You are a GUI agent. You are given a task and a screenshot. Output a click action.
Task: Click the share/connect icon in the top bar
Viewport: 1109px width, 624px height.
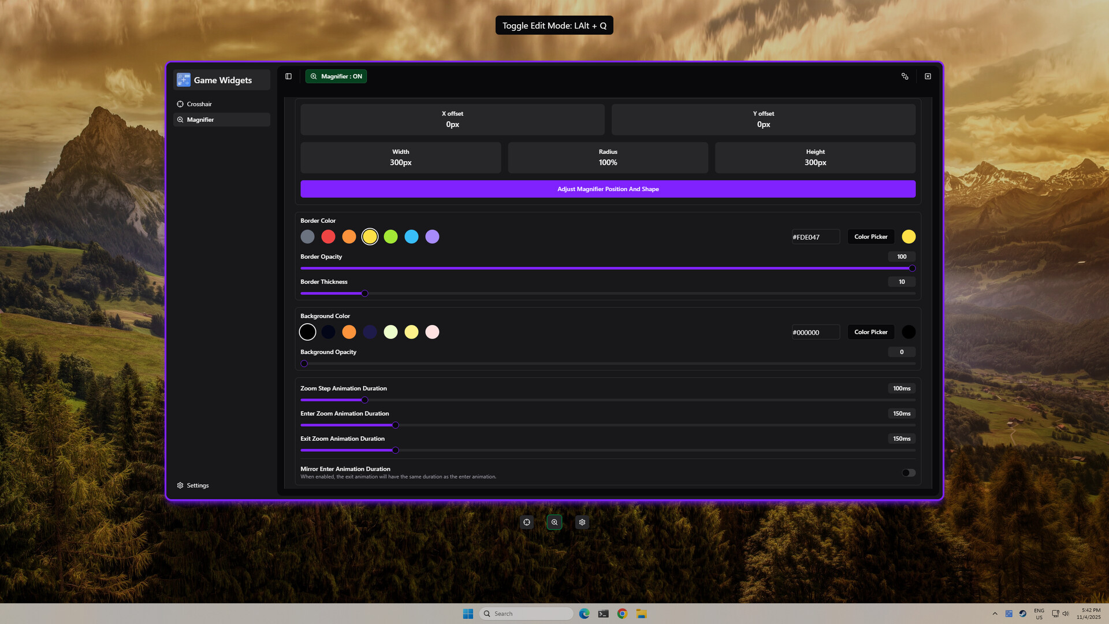point(905,76)
